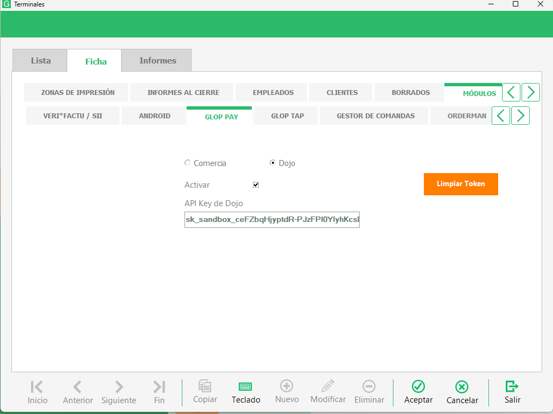Open the Informes tab
The width and height of the screenshot is (553, 414).
[x=157, y=61]
